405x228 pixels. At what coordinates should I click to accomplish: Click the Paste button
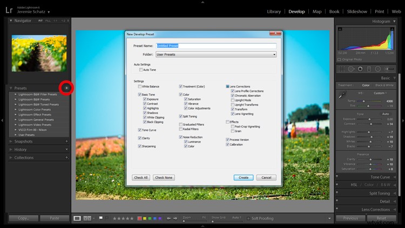coord(55,218)
